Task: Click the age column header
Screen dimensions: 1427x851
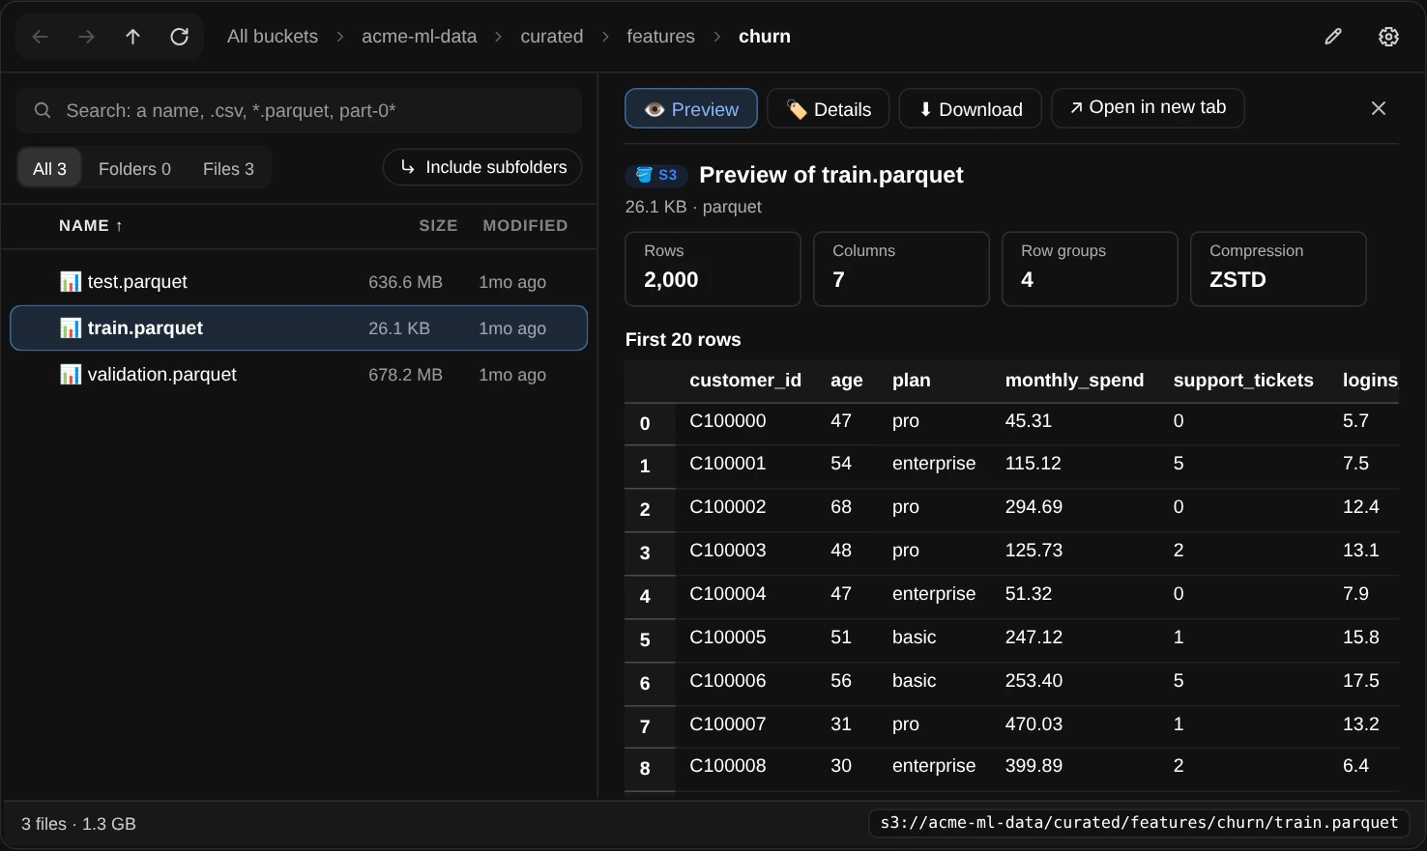Action: (847, 381)
